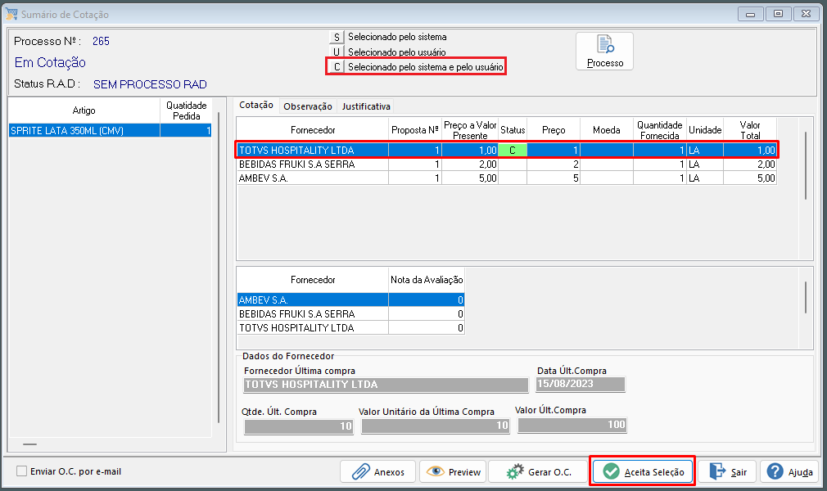Click the Valor Total column header
The image size is (827, 491).
point(749,130)
